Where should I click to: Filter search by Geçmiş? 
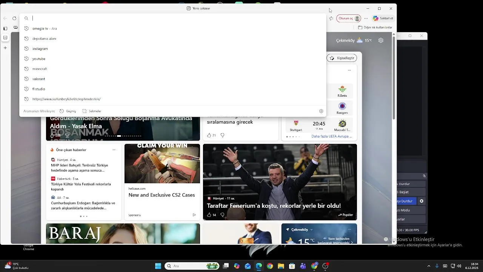(x=68, y=111)
